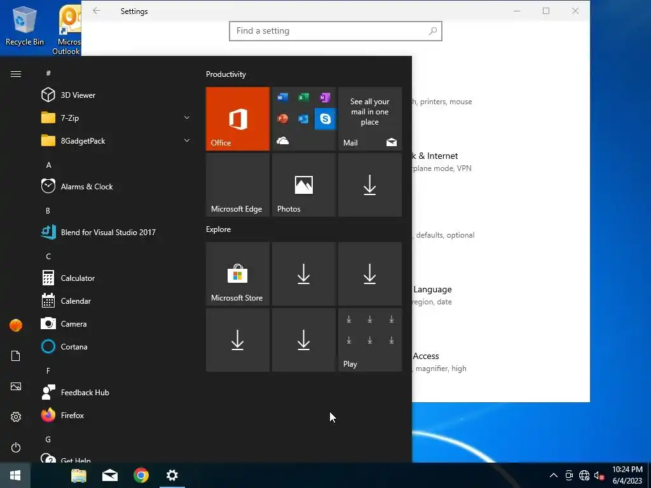Open File Explorer from the taskbar

pyautogui.click(x=78, y=475)
